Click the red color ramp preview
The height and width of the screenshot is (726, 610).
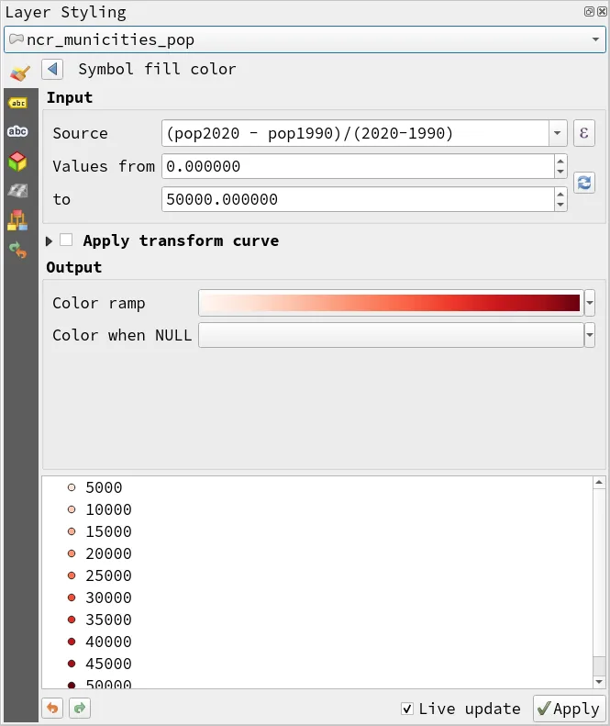click(391, 303)
